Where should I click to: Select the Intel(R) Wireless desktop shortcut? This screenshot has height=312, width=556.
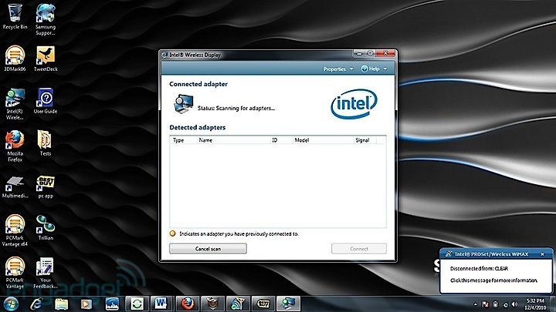click(x=15, y=104)
